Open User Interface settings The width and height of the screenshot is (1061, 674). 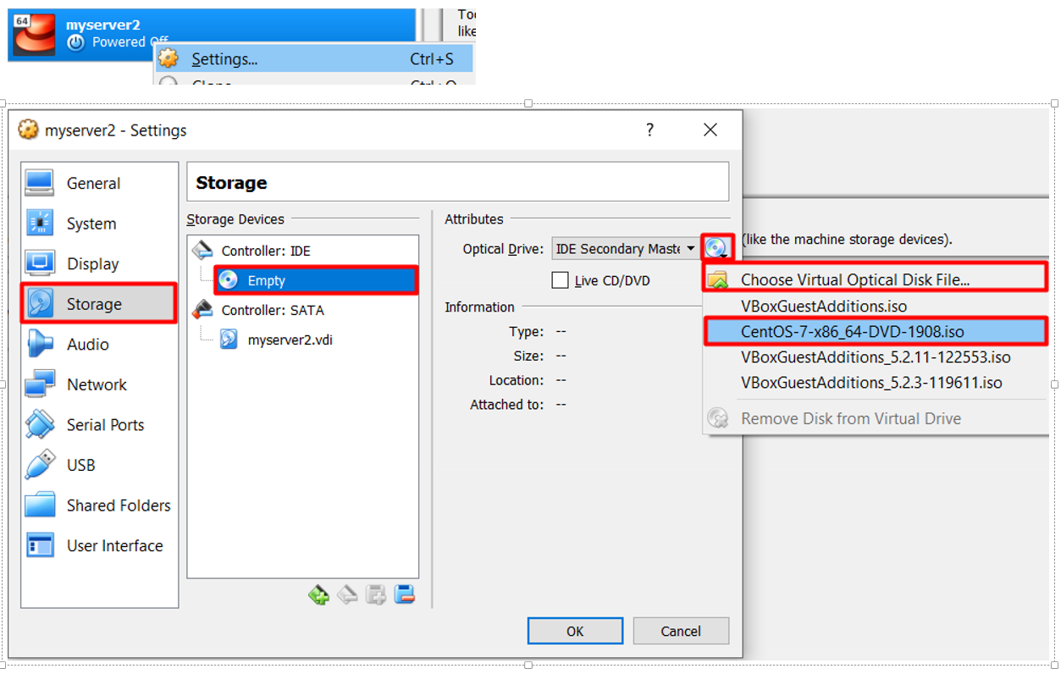[100, 545]
